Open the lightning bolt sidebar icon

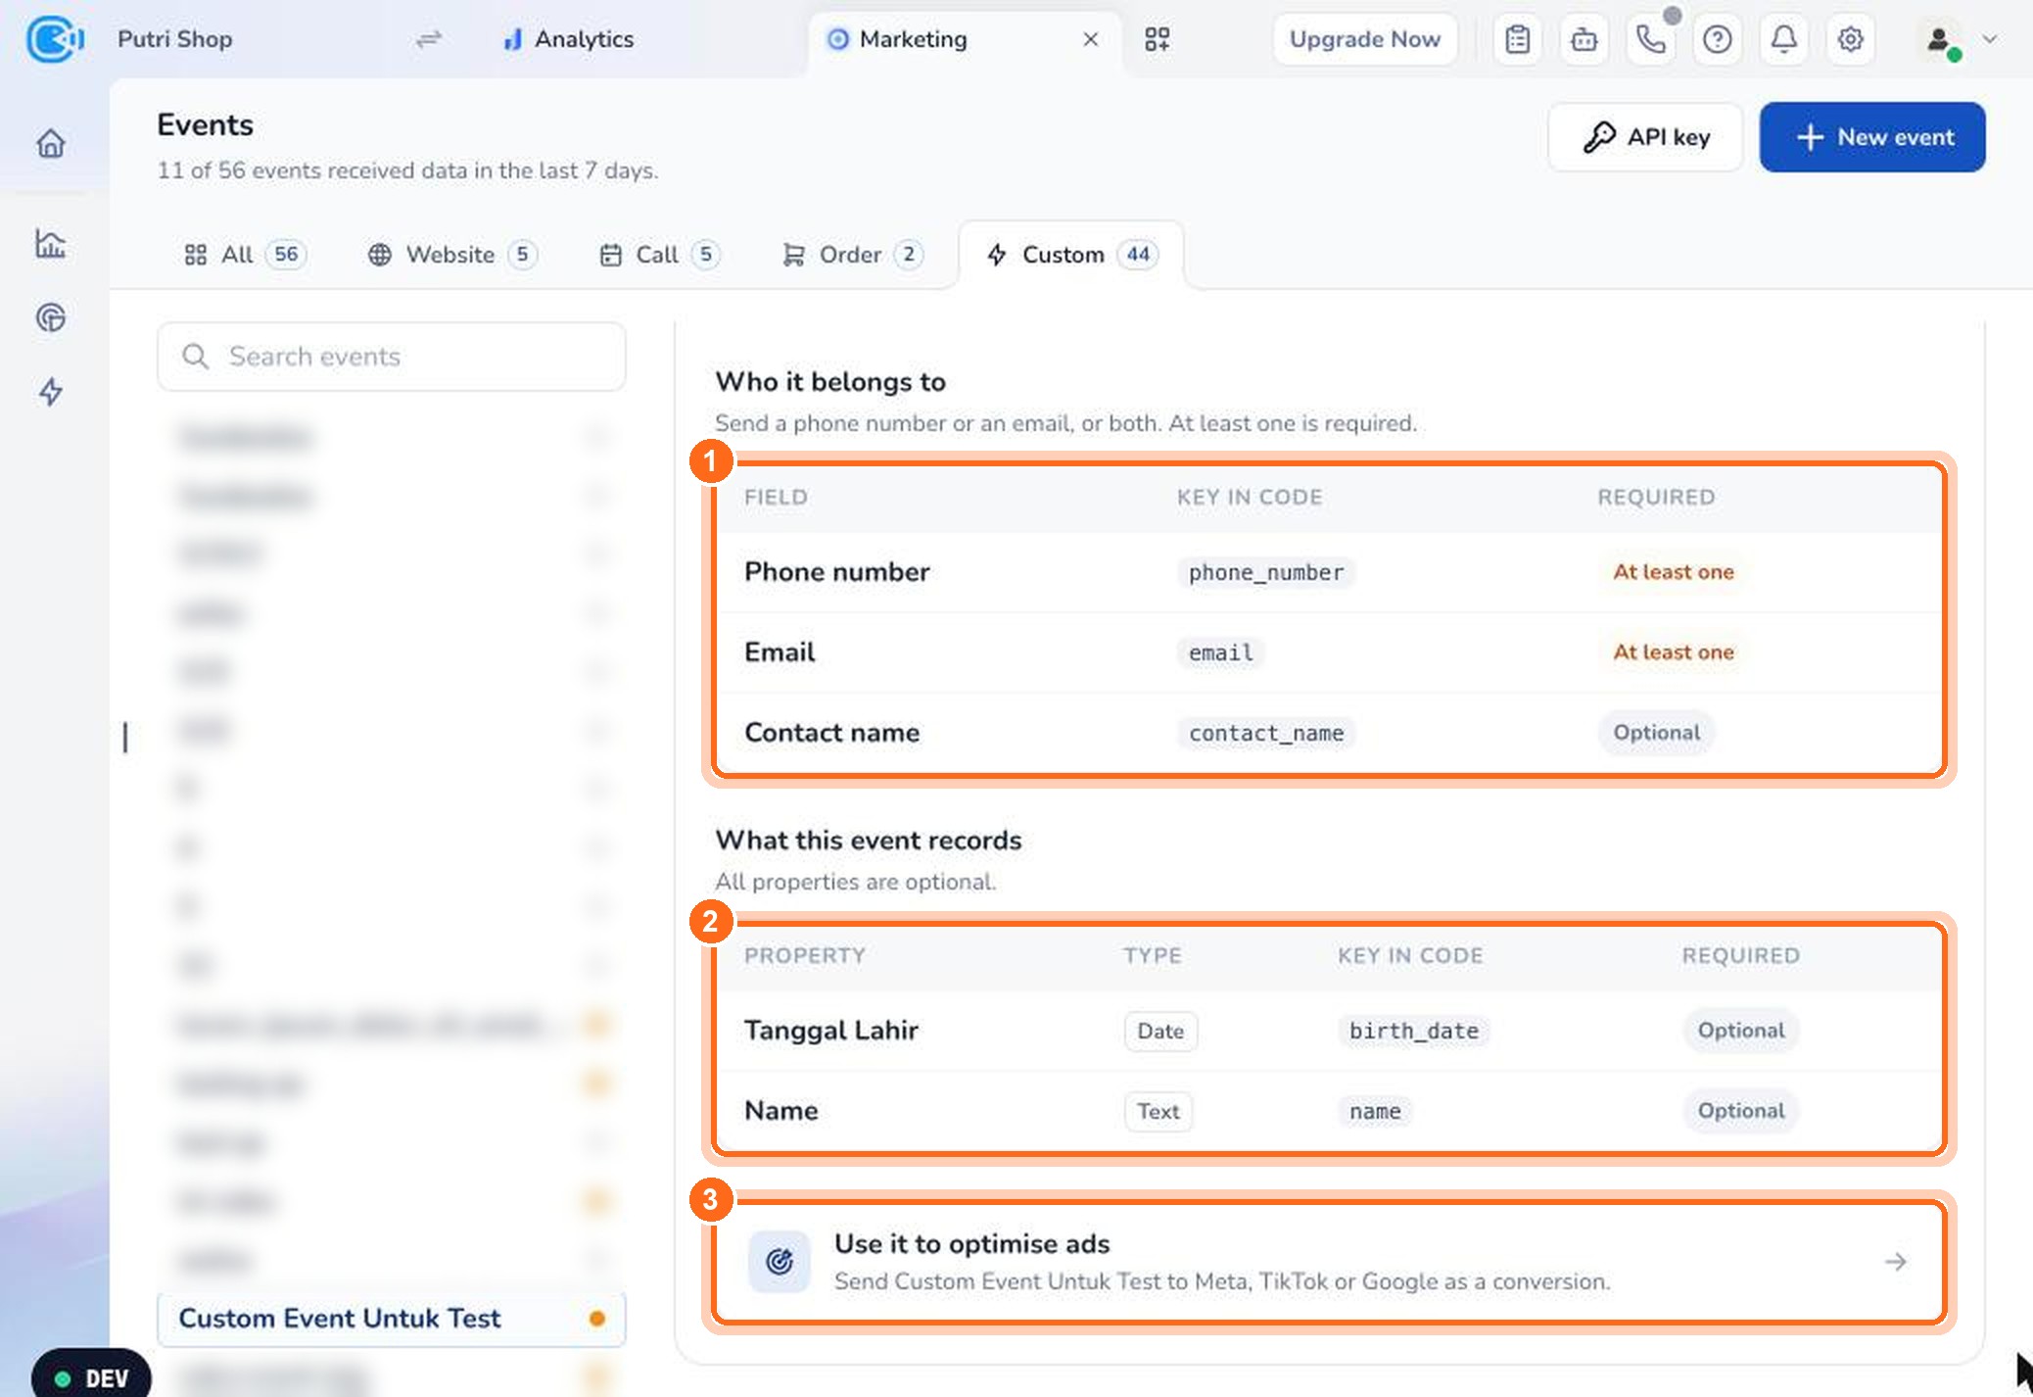[51, 392]
